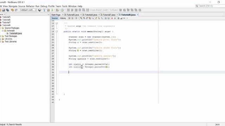Image resolution: width=225 pixels, height=126 pixels.
Task: Open the Refactor menu
Action: tap(30, 6)
